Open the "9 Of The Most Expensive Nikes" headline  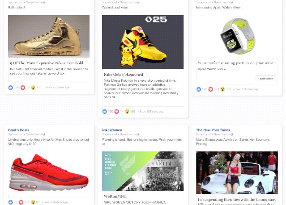tap(47, 63)
